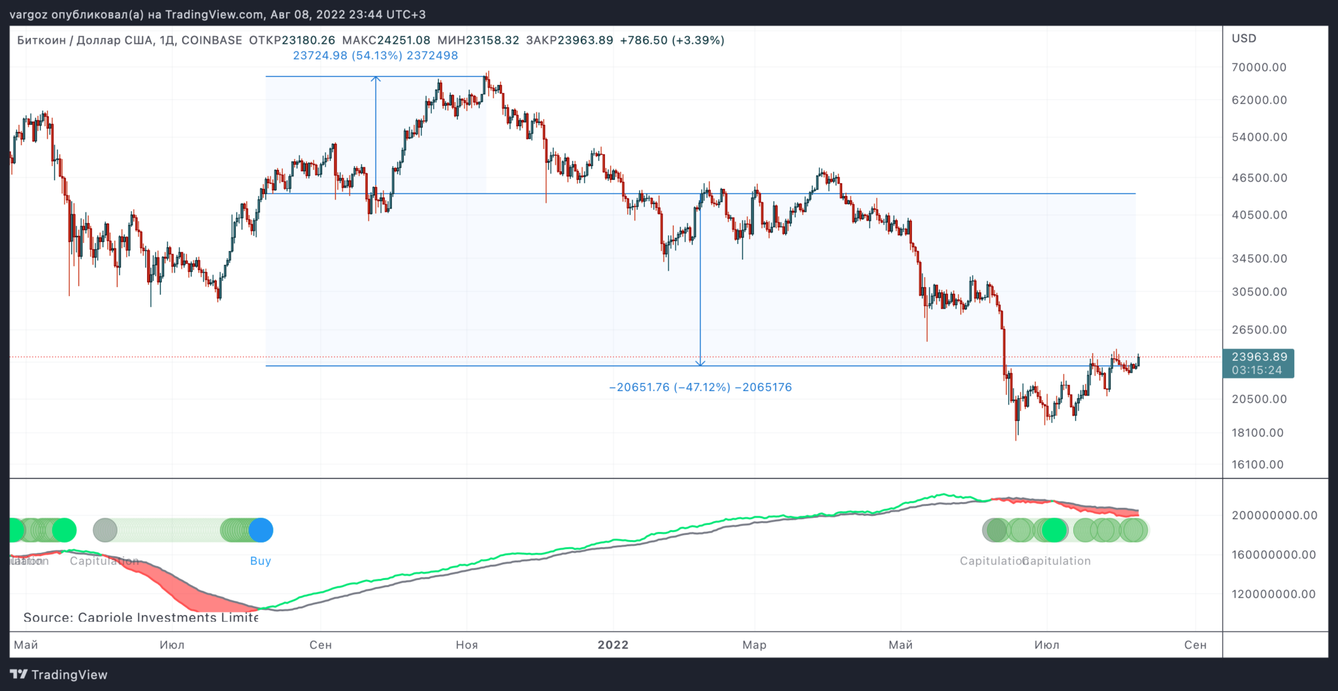Click the USD currency label on price axis
This screenshot has width=1338, height=691.
click(x=1244, y=39)
